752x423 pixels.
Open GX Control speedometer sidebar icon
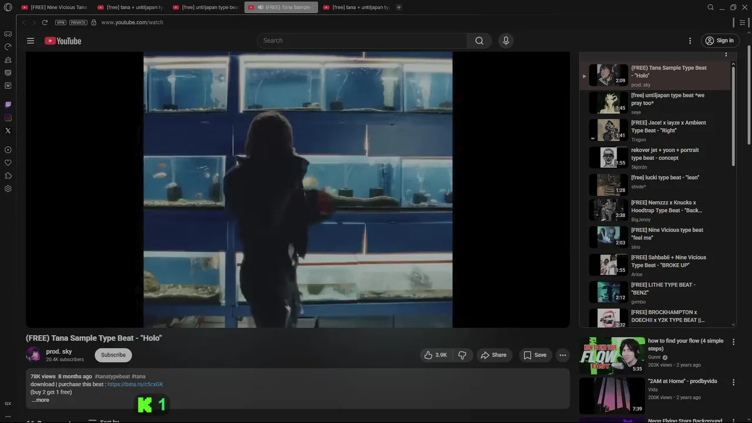(x=8, y=47)
